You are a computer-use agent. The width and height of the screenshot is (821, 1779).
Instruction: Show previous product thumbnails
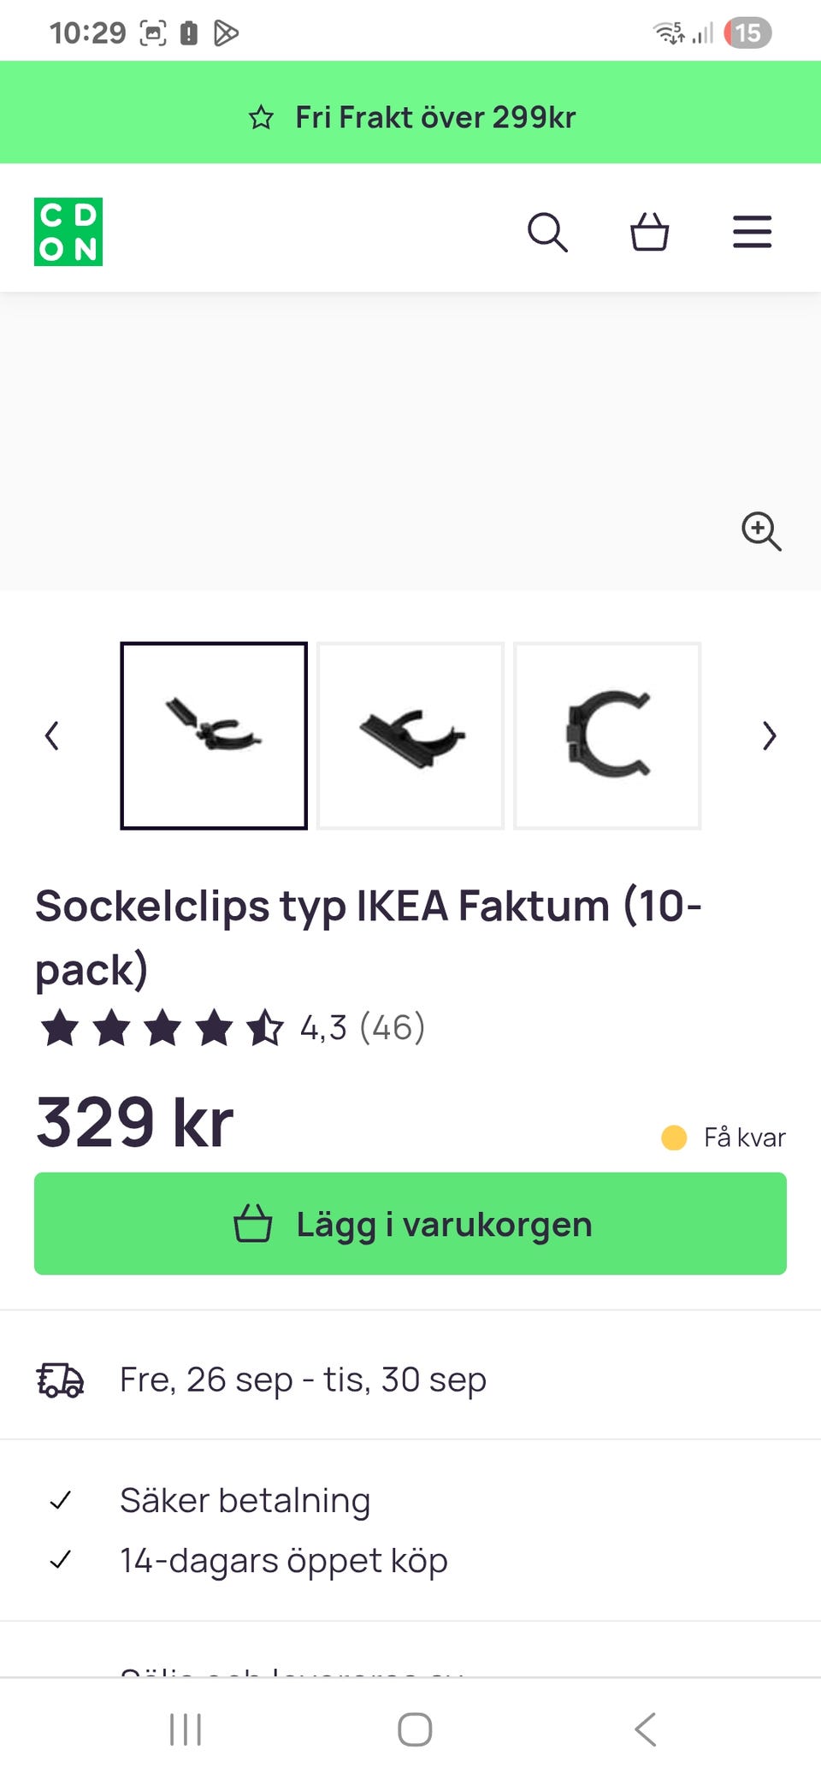[52, 736]
